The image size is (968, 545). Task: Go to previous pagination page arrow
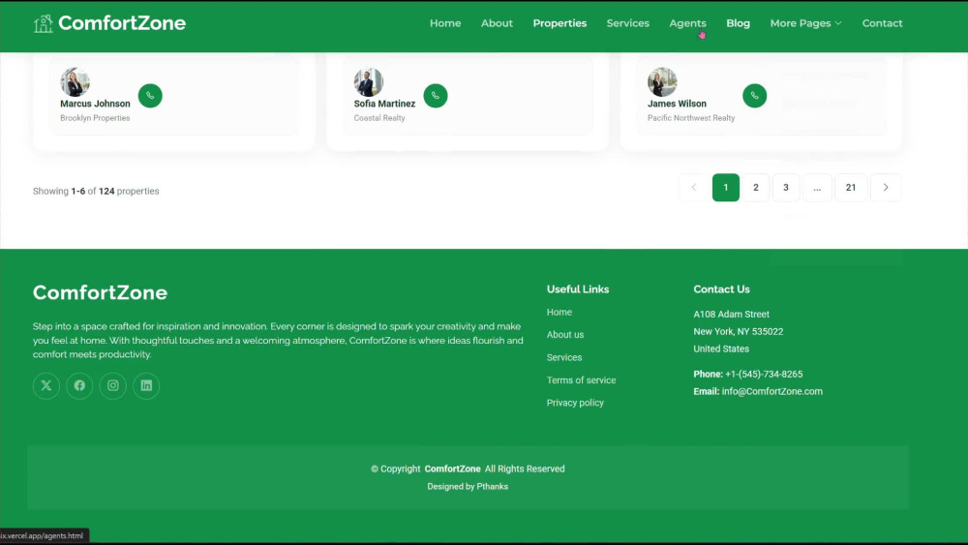(x=693, y=188)
